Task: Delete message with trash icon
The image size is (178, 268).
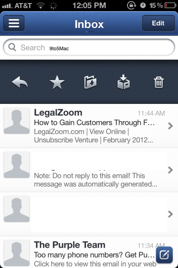Action: pyautogui.click(x=159, y=82)
